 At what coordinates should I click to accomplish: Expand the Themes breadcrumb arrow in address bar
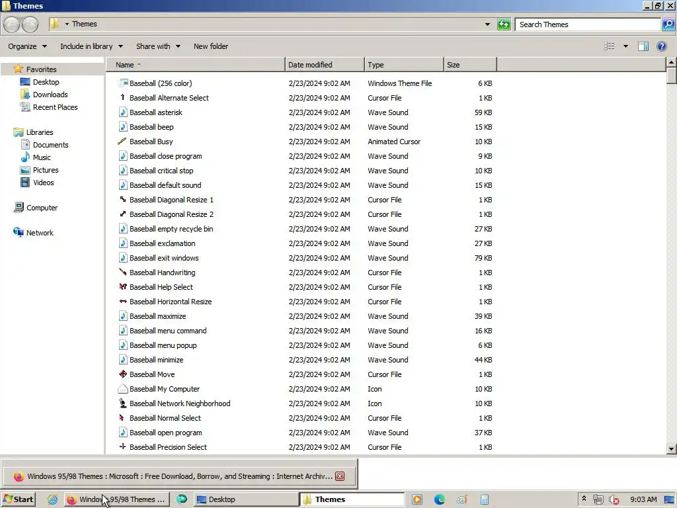pos(67,24)
